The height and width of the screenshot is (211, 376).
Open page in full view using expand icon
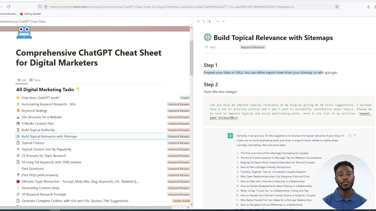204,21
